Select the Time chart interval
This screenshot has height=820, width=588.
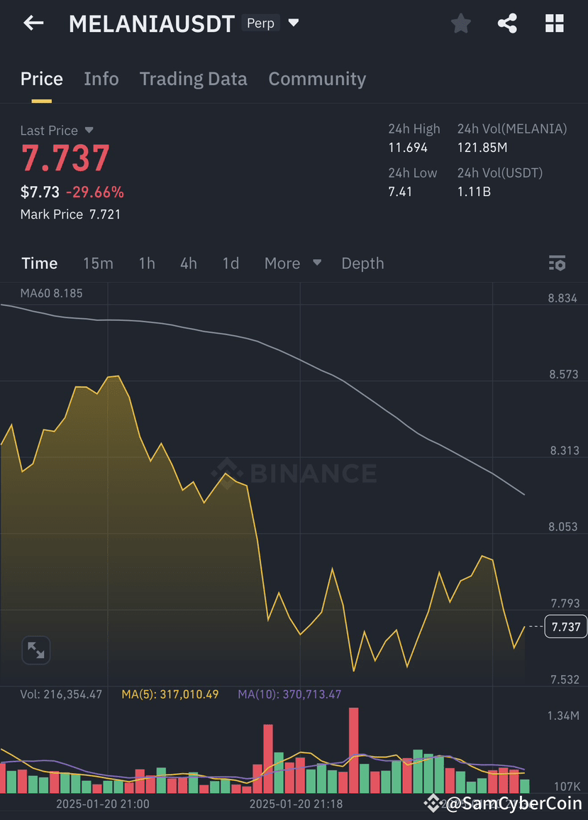(40, 263)
